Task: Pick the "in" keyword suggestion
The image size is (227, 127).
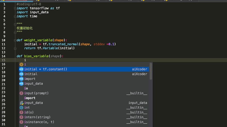Action: (26, 88)
